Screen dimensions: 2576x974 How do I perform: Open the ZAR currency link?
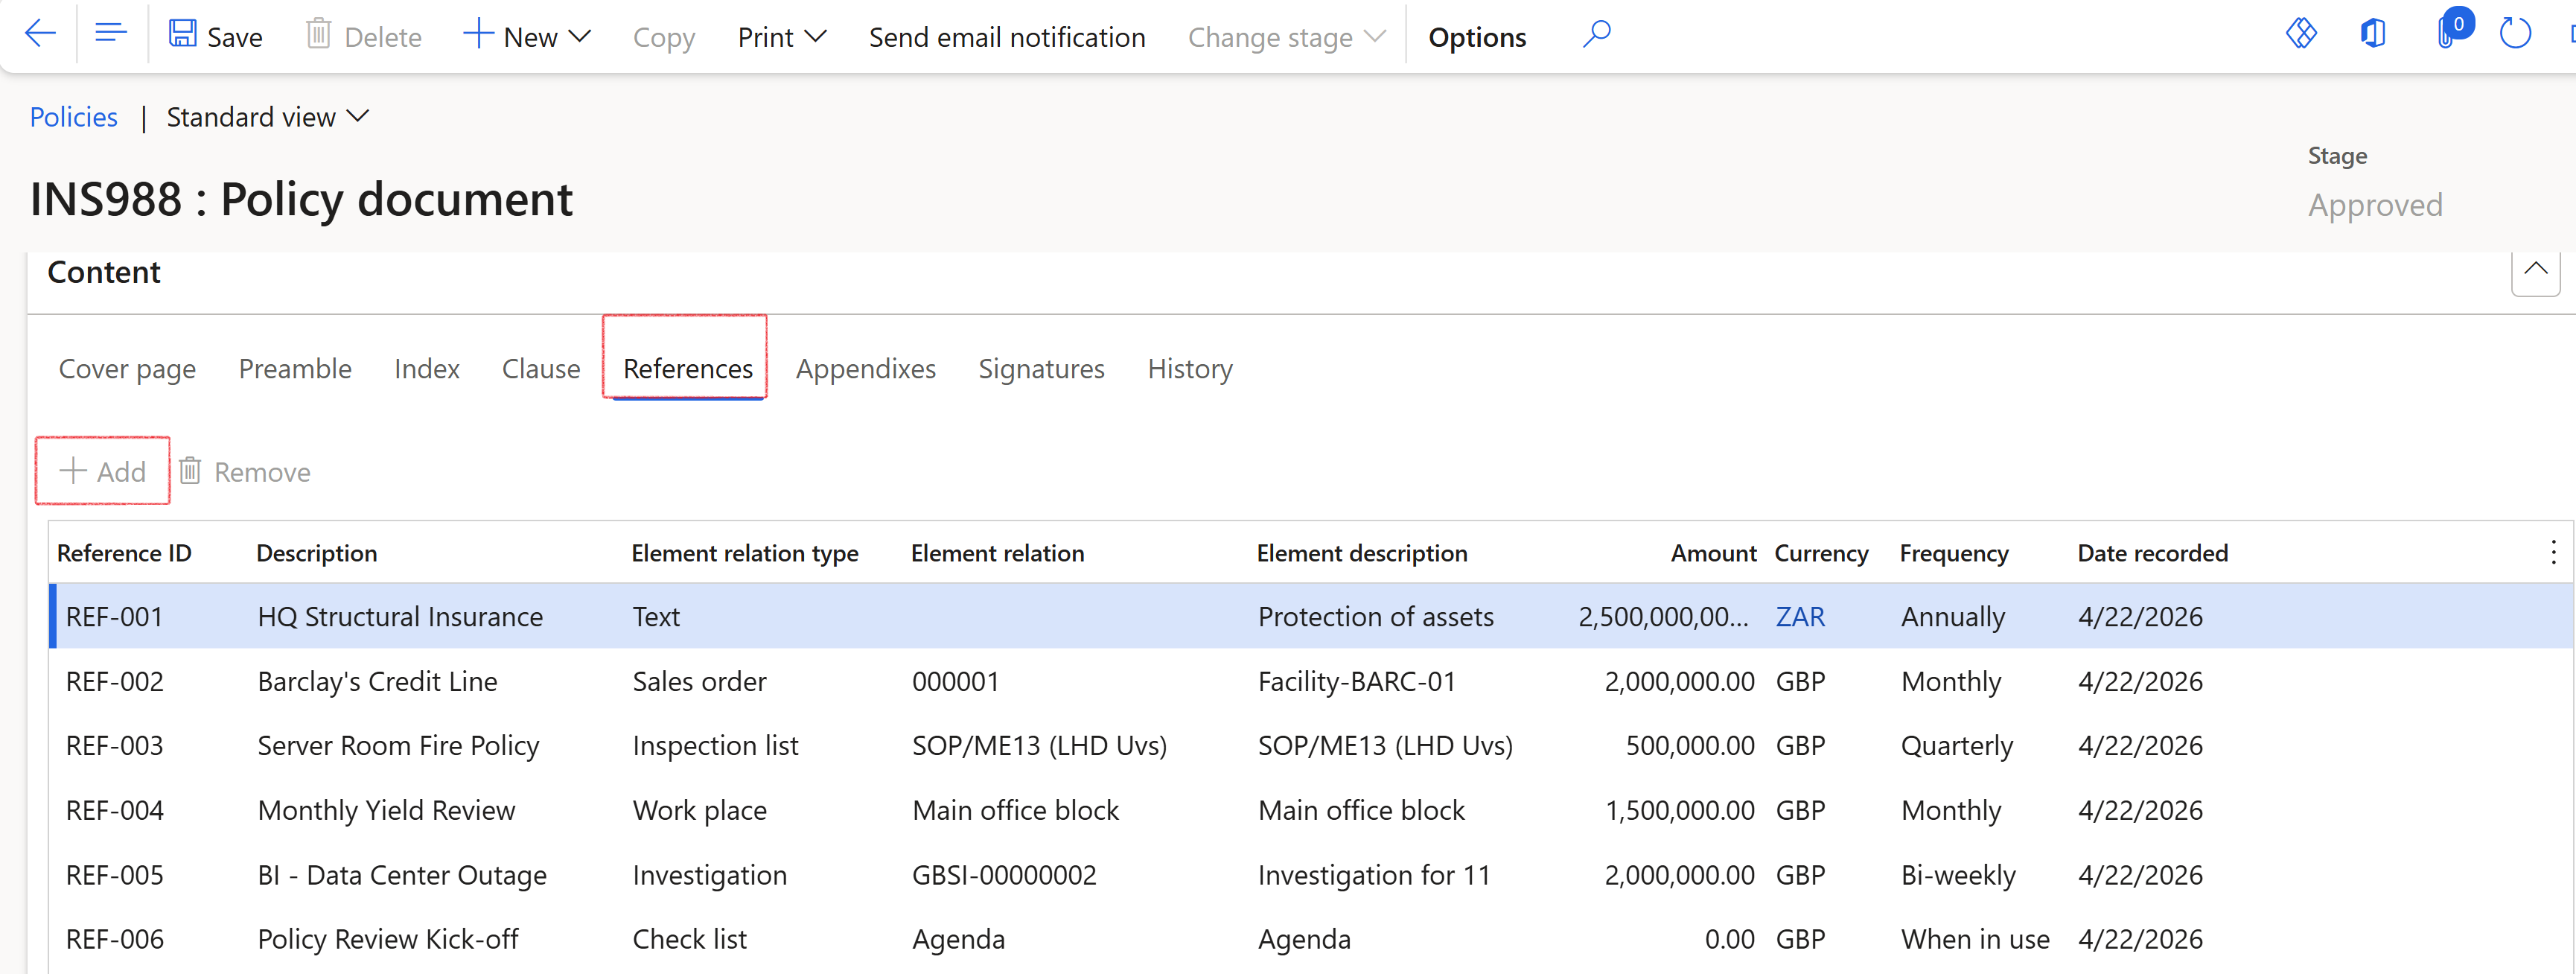coord(1799,617)
